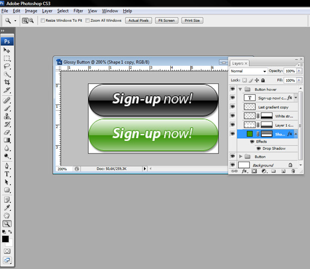
Task: Open the File menu
Action: point(4,11)
